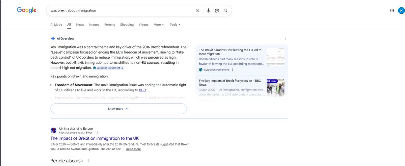Screen dimensions: 405x166
Task: Open the Shopping tab
Action: (127, 25)
